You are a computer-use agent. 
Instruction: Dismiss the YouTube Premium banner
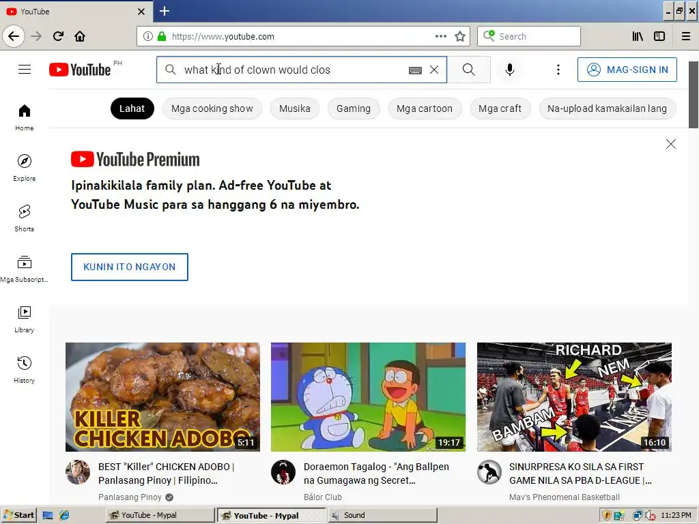[670, 144]
